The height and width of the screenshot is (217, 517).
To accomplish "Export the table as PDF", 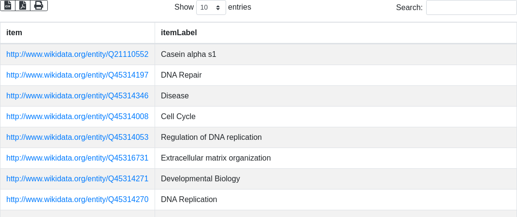I will coord(23,5).
